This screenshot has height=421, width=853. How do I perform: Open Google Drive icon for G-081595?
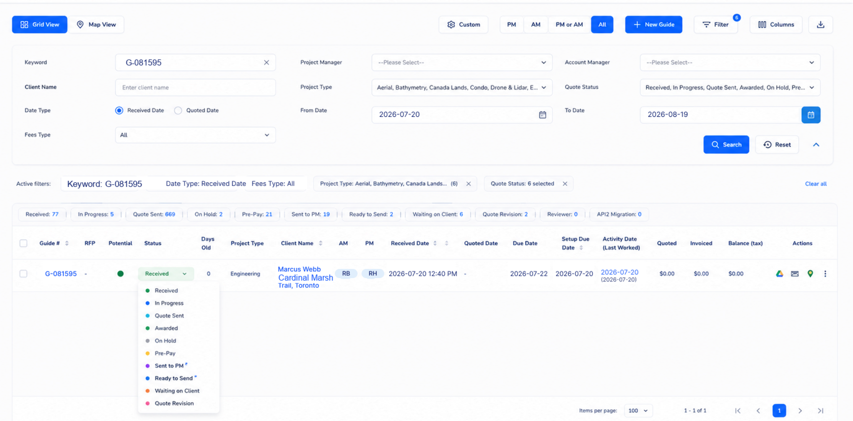pos(779,274)
